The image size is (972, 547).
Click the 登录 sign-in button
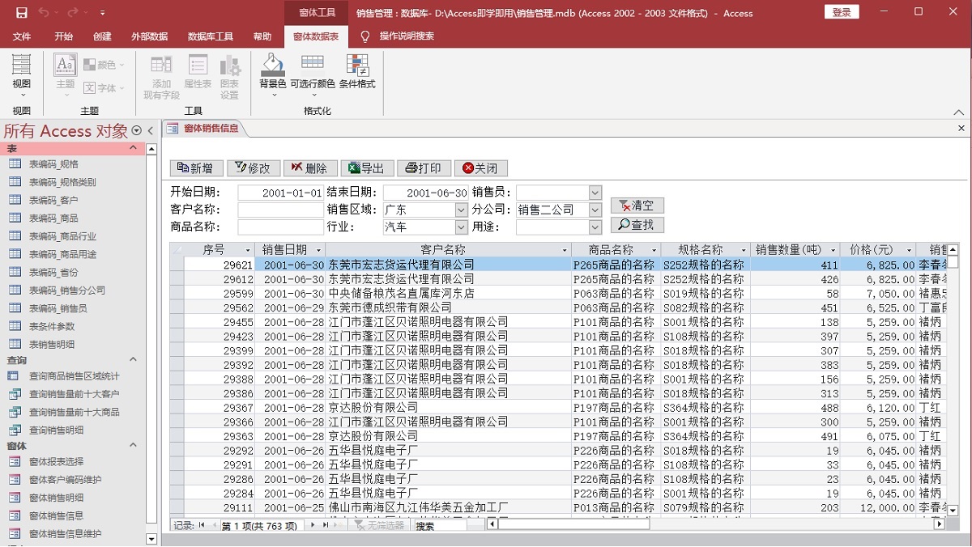[842, 12]
